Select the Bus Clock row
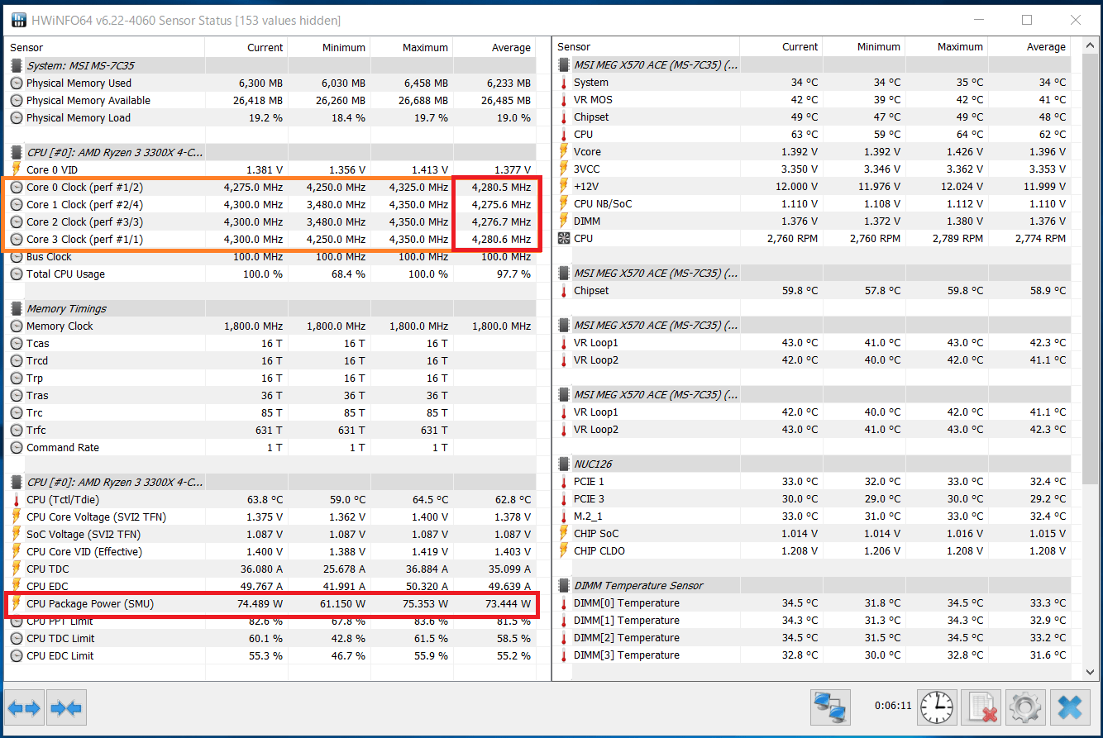Screen dimensions: 1103x738 pyautogui.click(x=270, y=256)
